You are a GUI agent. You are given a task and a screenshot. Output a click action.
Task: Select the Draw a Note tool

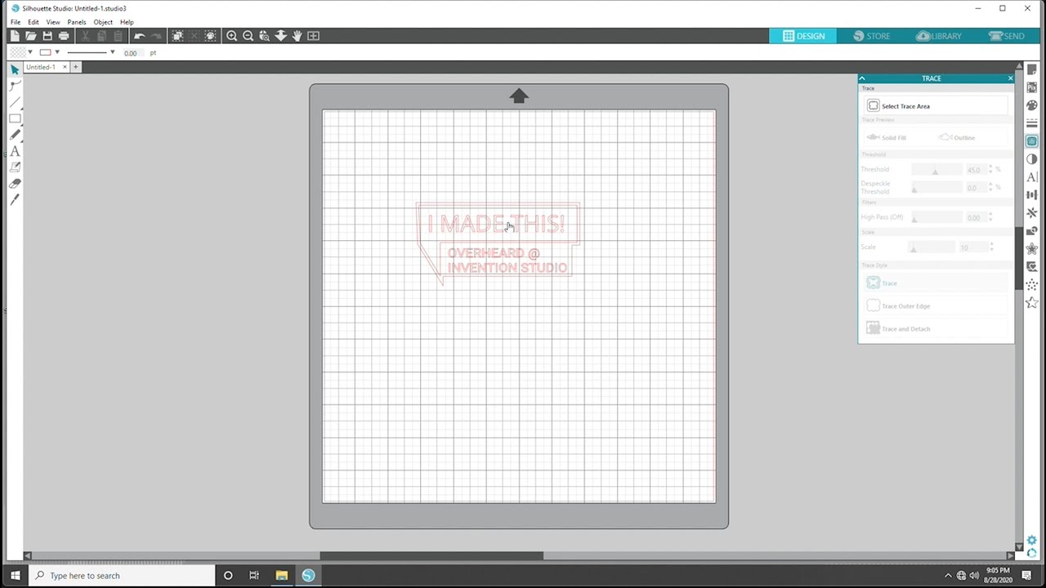(15, 167)
